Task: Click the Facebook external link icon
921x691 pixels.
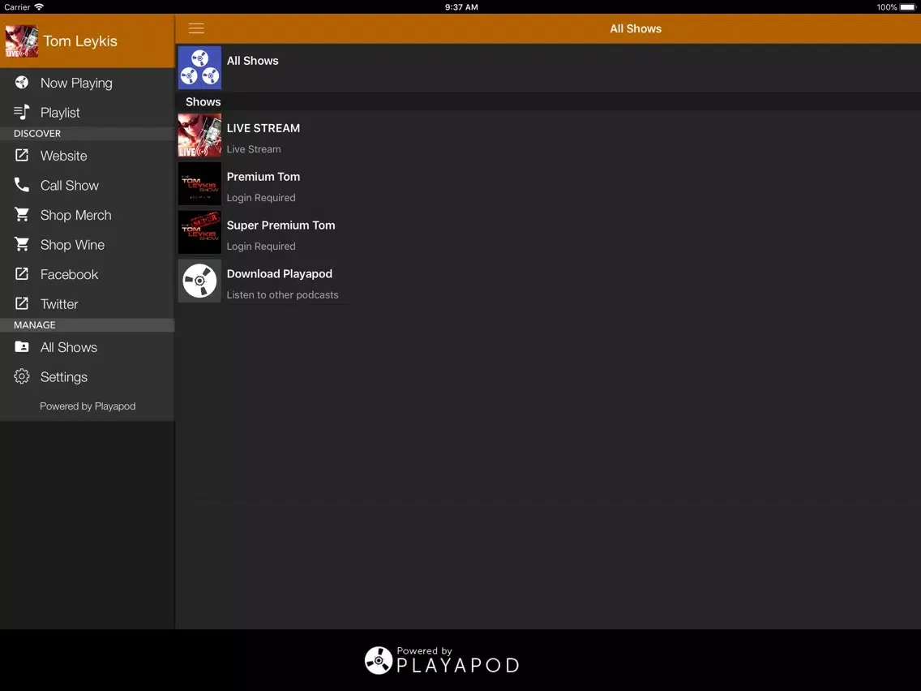Action: pos(22,274)
